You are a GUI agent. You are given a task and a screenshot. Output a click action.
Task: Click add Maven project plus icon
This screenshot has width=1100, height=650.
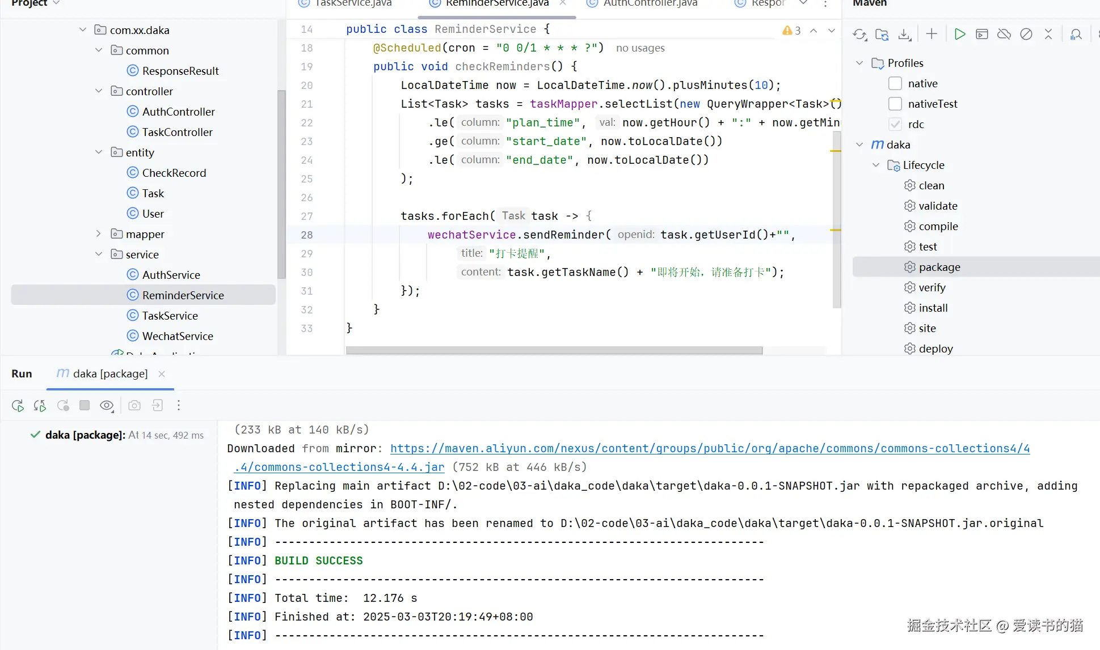pos(932,35)
